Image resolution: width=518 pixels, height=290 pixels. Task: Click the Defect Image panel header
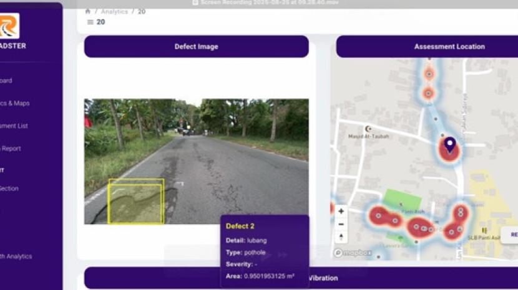pyautogui.click(x=196, y=47)
